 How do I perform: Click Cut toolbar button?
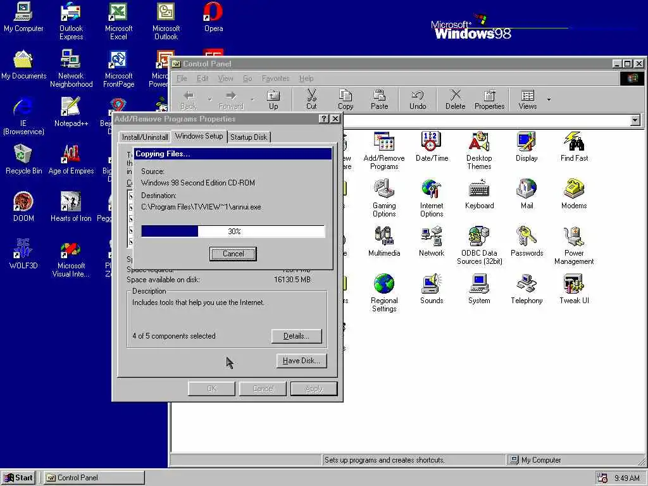[311, 99]
